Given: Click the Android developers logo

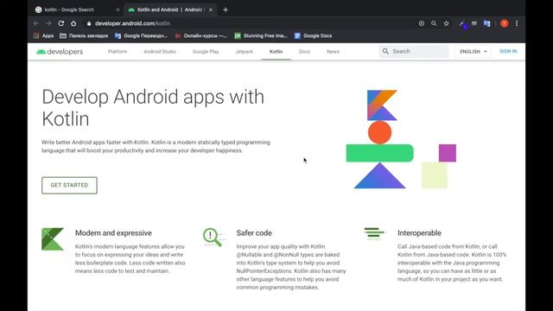Looking at the screenshot, I should point(60,52).
